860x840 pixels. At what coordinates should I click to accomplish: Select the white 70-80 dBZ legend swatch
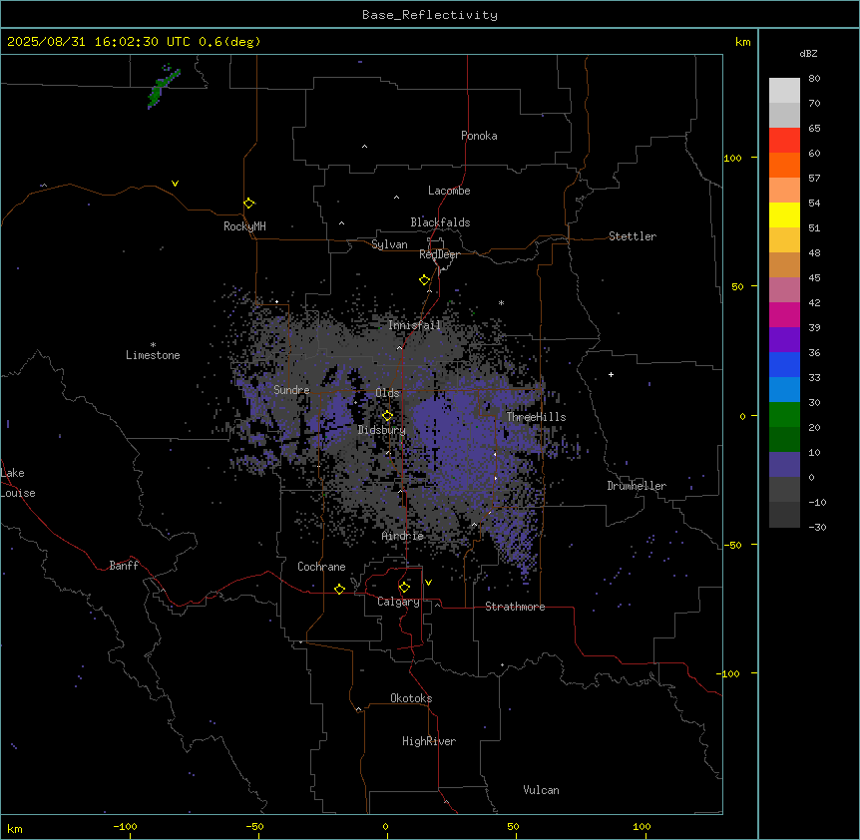pos(784,91)
